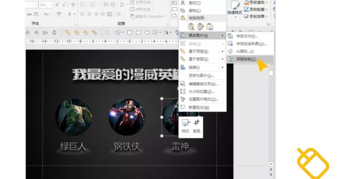Viewport: 338px width, 179px height.
Task: Open font color dropdown arrow
Action: tap(75, 14)
